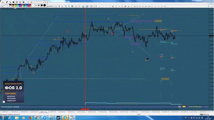This screenshot has height=120, width=214.
Task: Click the line style preview box
Action: tap(4, 5)
